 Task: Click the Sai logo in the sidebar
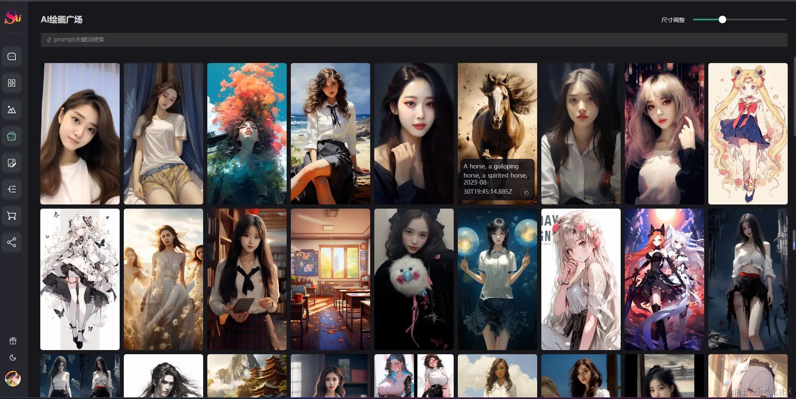tap(13, 17)
